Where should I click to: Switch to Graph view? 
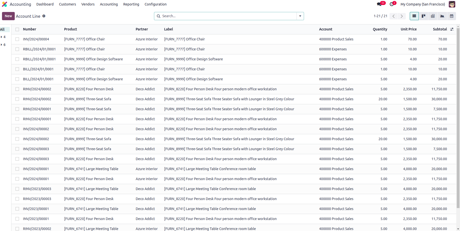click(x=442, y=16)
